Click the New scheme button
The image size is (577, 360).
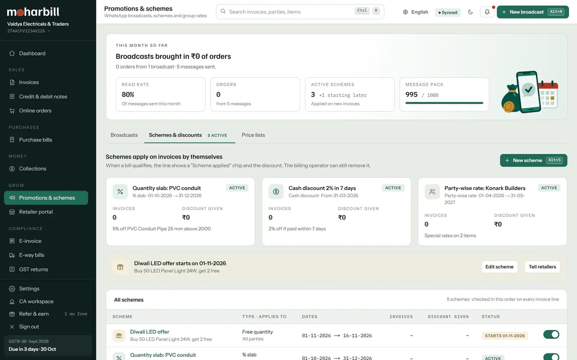(533, 160)
